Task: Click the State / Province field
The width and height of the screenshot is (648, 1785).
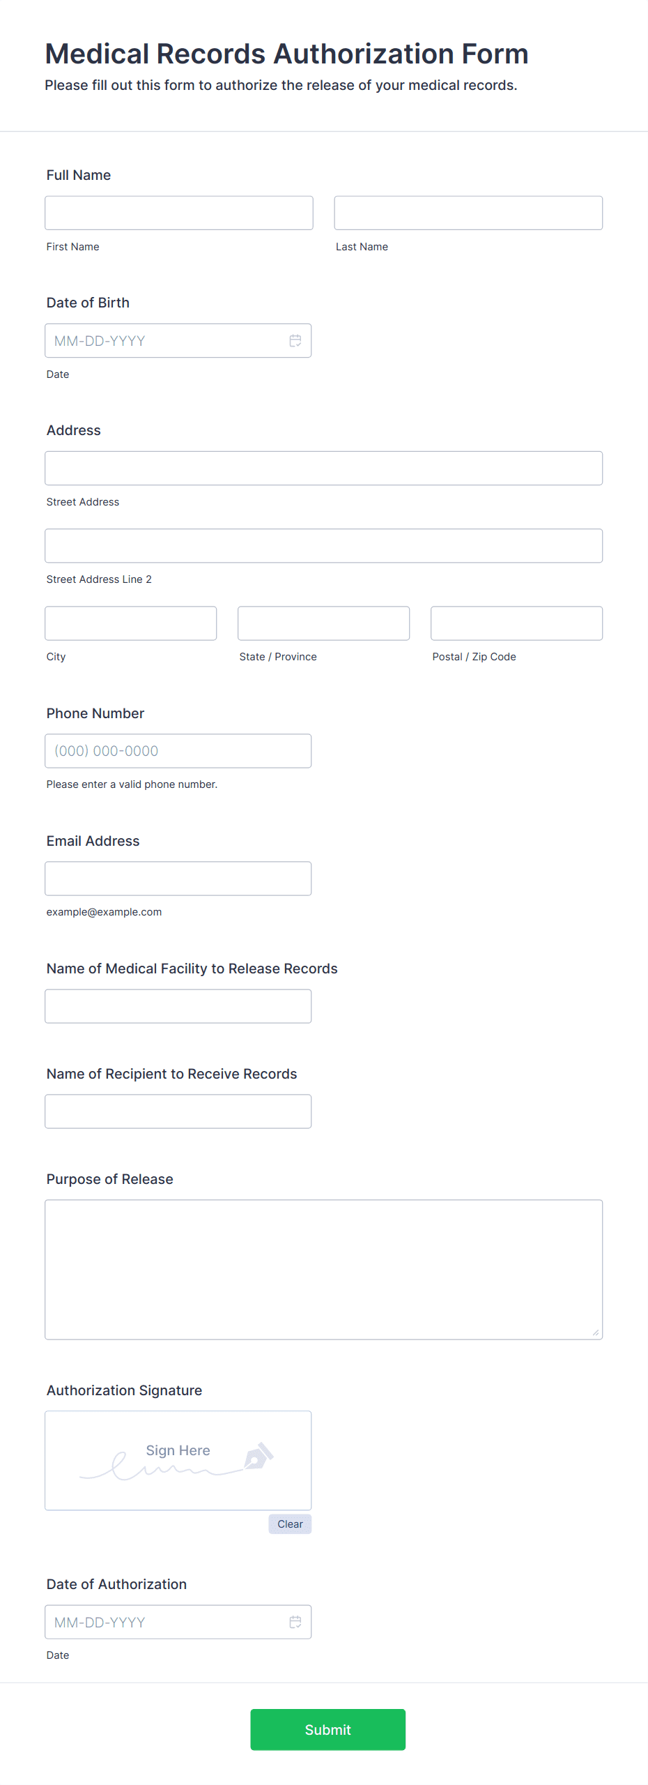Action: point(323,623)
